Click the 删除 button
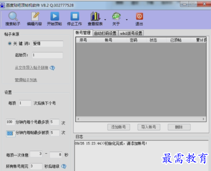 (x=179, y=127)
